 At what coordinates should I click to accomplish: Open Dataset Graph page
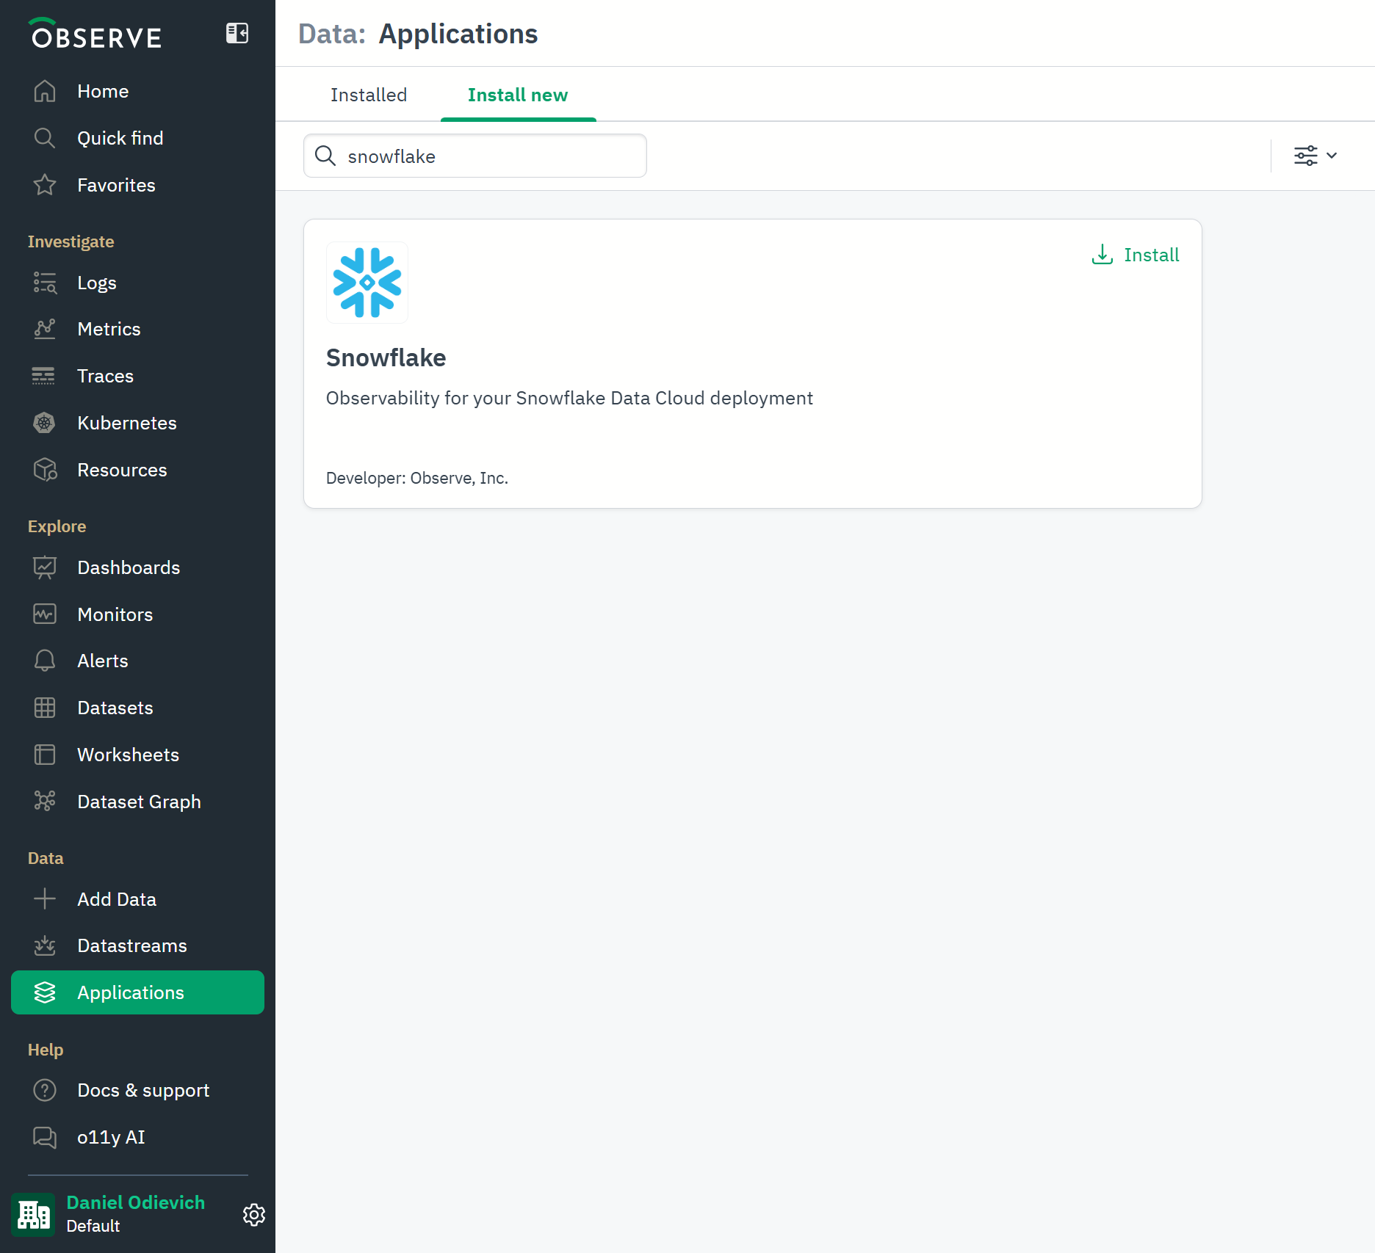(140, 802)
